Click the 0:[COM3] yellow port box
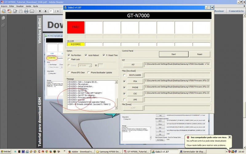Viewport: 246px width, 154px height. (76, 44)
